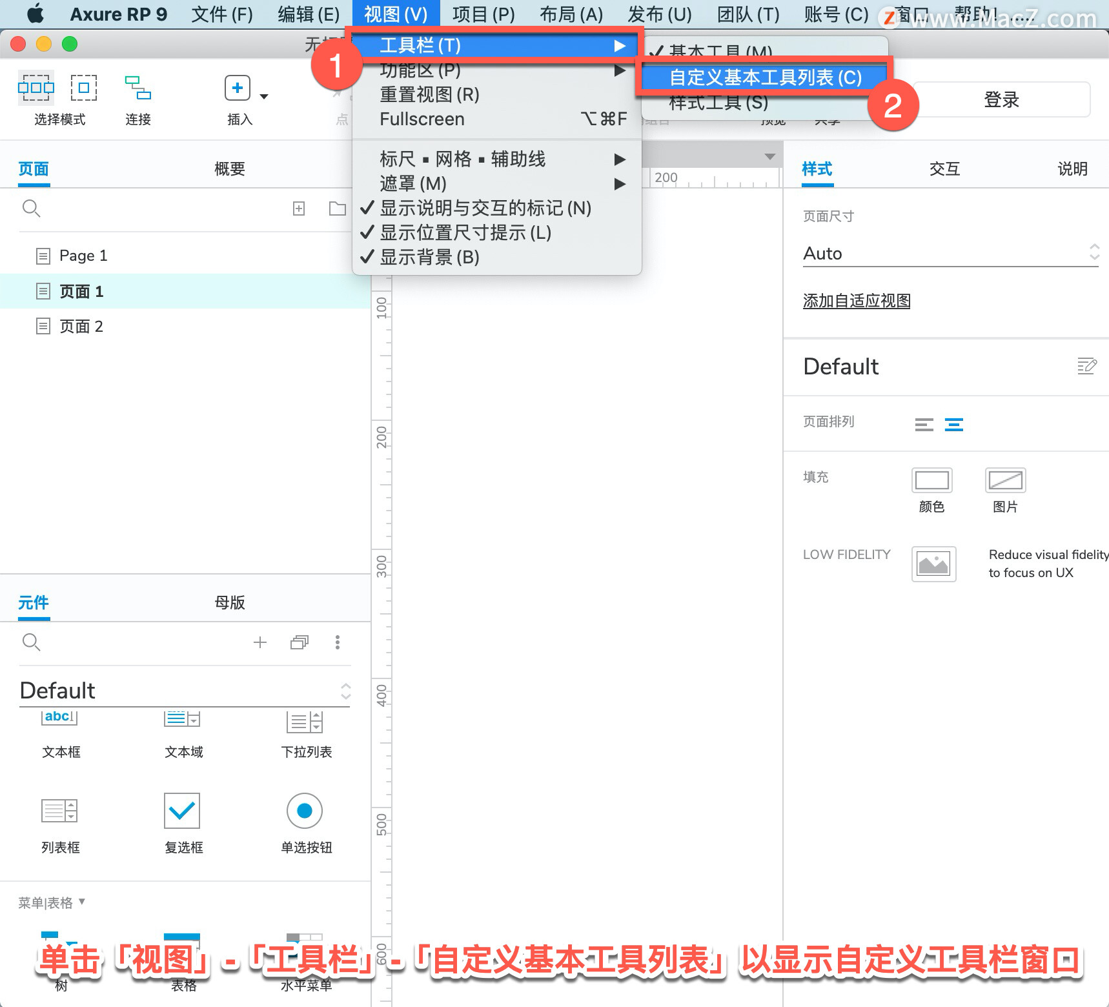The width and height of the screenshot is (1109, 1007).
Task: Open the fill 颜色 color swatch
Action: [932, 480]
